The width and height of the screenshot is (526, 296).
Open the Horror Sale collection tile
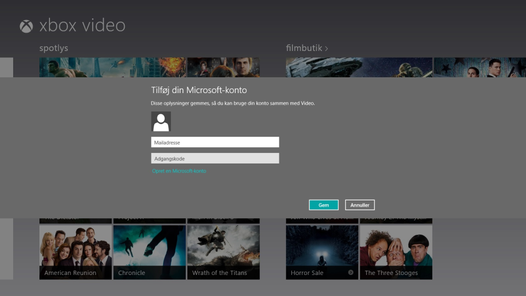pyautogui.click(x=322, y=252)
